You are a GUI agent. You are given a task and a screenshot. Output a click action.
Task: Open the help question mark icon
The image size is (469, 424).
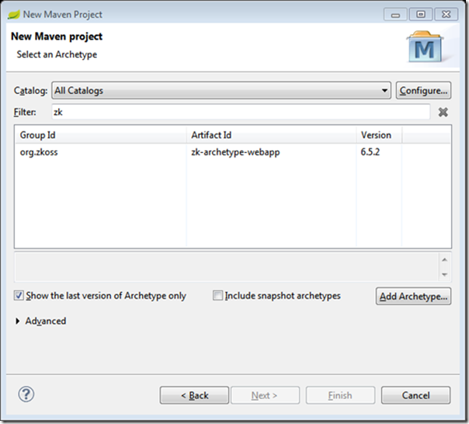(26, 394)
